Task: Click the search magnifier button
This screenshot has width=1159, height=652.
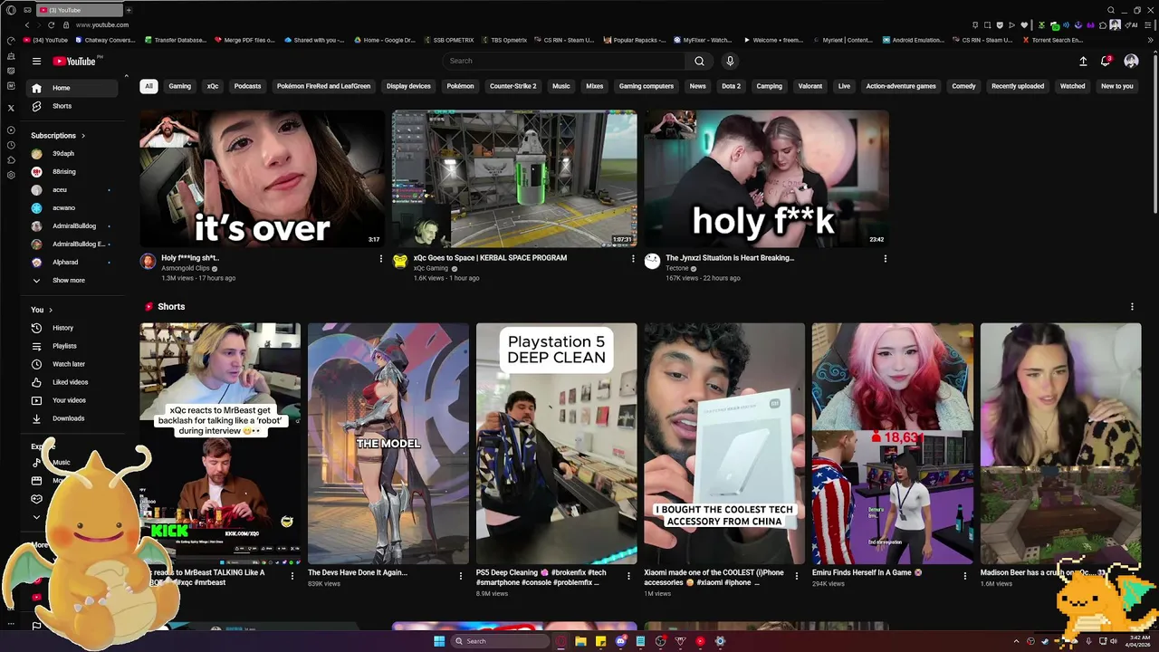Action: [699, 61]
